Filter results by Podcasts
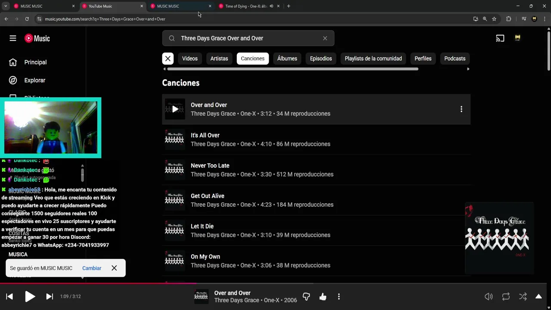The height and width of the screenshot is (310, 551). click(x=455, y=59)
